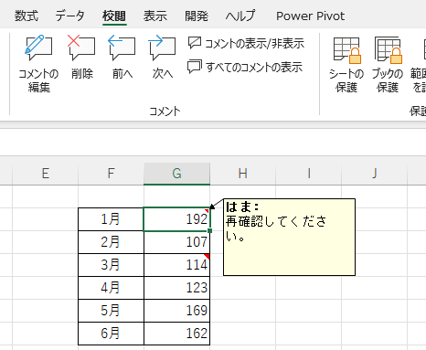The height and width of the screenshot is (350, 426).
Task: Open ブックの保護 (Protect Workbook)
Action: 388,65
